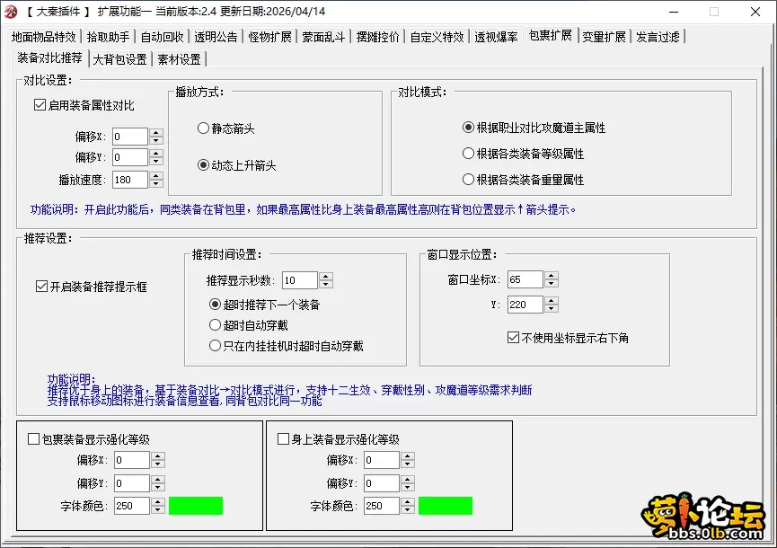Open the 透视爆率 tab
Image resolution: width=777 pixels, height=548 pixels.
[x=496, y=37]
